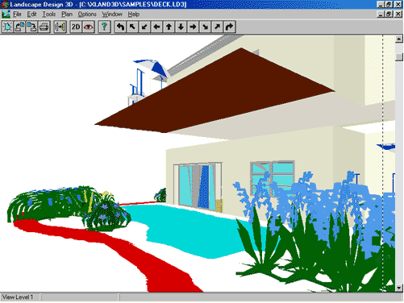
Task: Click the up arrow toolbar button
Action: click(x=169, y=27)
